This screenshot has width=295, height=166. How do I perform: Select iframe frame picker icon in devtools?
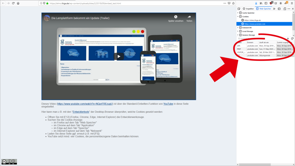point(279,9)
